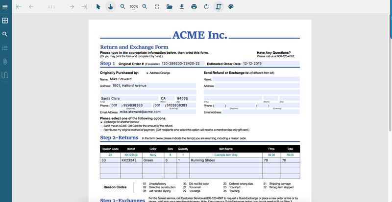Click the mike.steward@acme.com email field

pos(157,112)
